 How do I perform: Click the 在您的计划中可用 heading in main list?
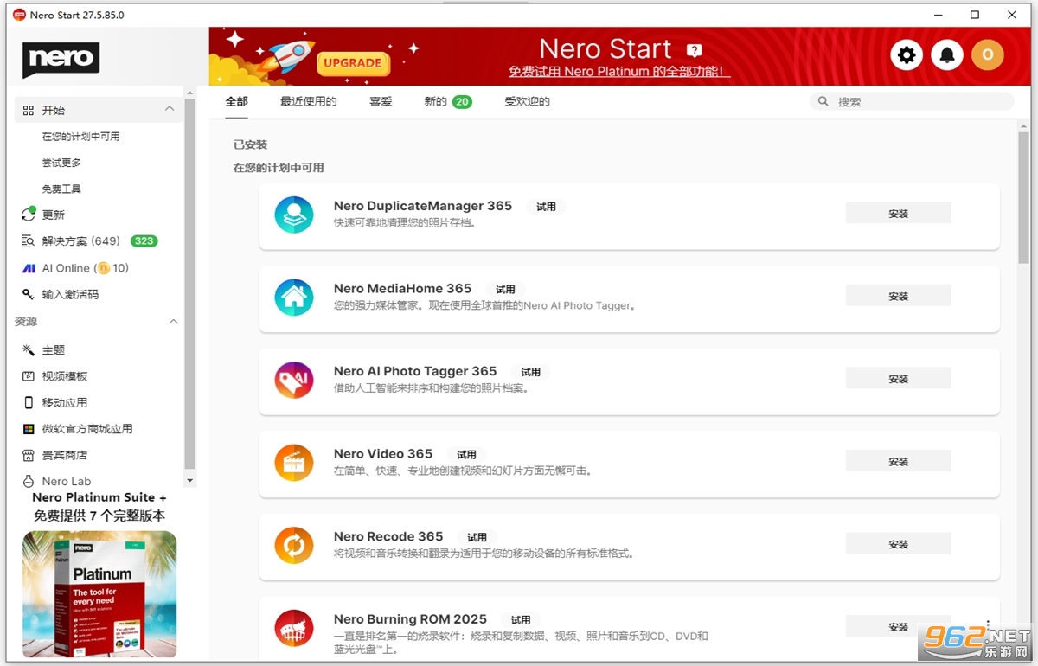279,168
